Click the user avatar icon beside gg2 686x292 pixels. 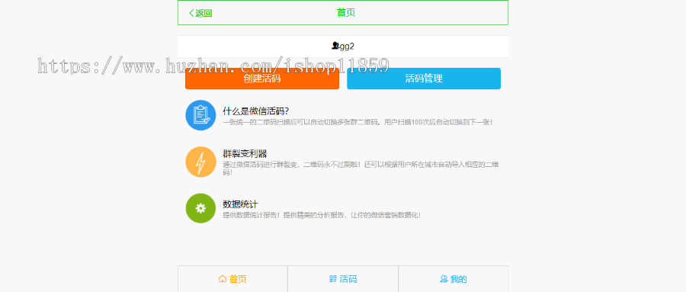tap(335, 46)
